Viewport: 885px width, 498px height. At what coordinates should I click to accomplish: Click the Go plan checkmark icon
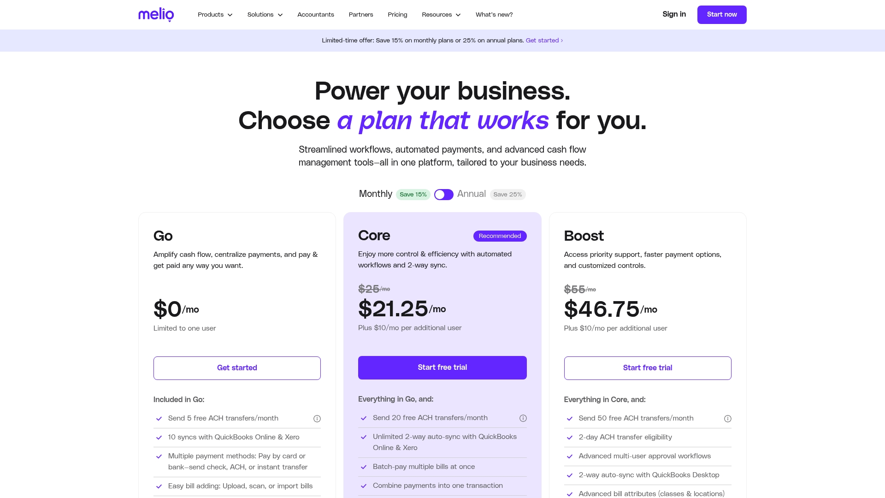(x=159, y=418)
